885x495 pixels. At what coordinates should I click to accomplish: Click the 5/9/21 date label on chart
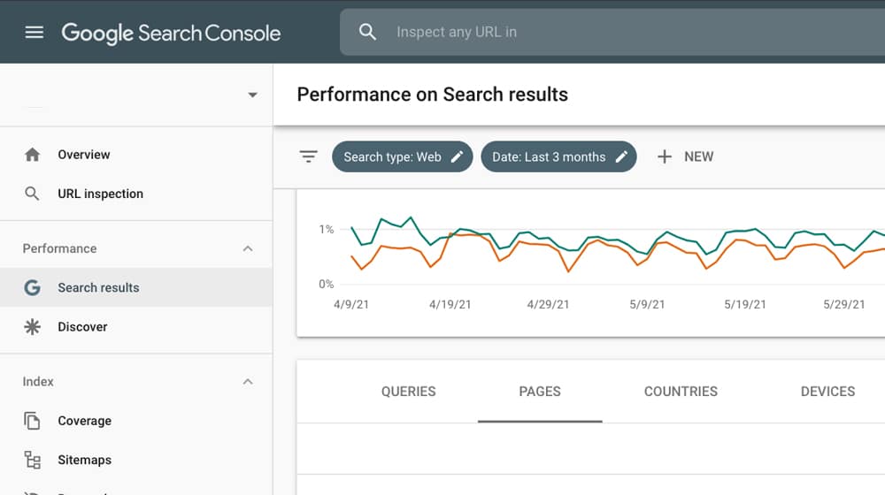pyautogui.click(x=647, y=304)
